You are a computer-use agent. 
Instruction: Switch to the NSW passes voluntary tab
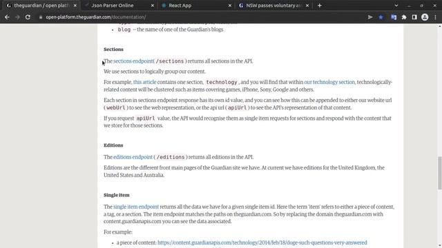coord(273,6)
